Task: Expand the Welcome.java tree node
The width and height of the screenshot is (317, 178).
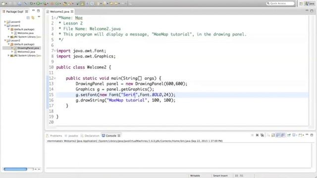Action: pyautogui.click(x=12, y=33)
